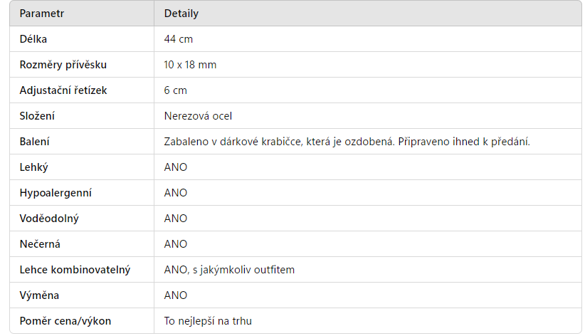Click the "Detaily" column header
585x336 pixels.
pyautogui.click(x=181, y=14)
